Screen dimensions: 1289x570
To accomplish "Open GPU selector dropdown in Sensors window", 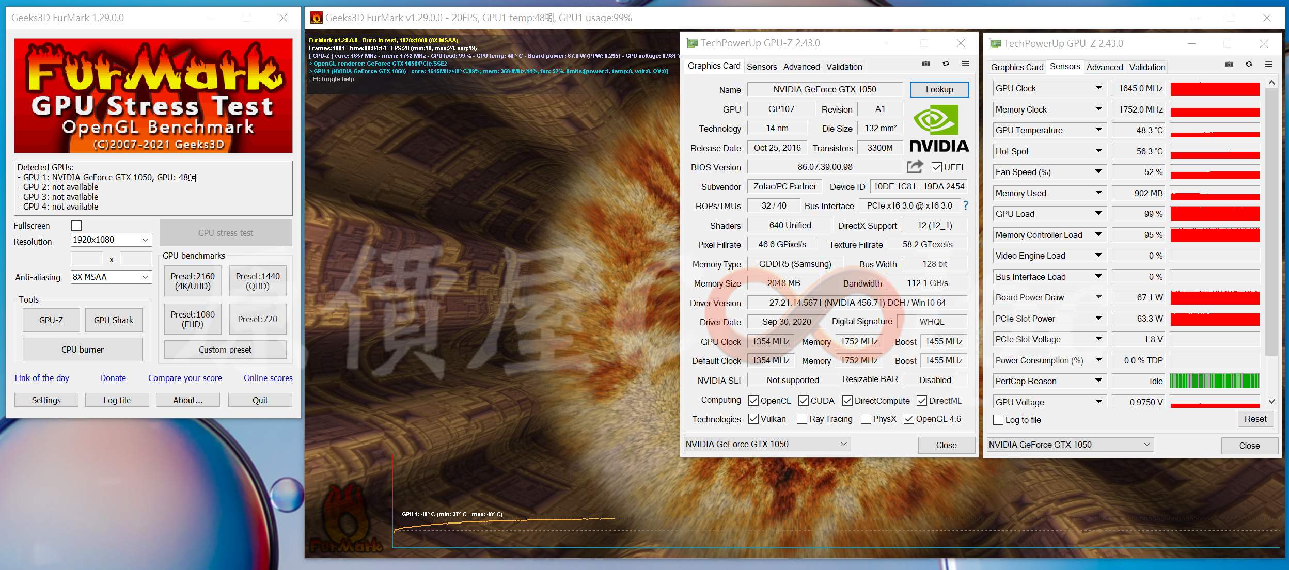I will 1070,445.
